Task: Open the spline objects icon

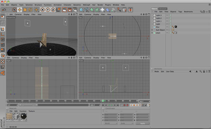Action: [87, 10]
